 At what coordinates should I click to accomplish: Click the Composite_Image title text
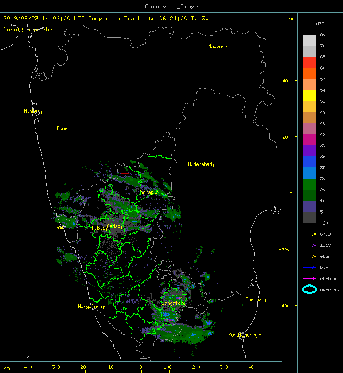point(171,7)
